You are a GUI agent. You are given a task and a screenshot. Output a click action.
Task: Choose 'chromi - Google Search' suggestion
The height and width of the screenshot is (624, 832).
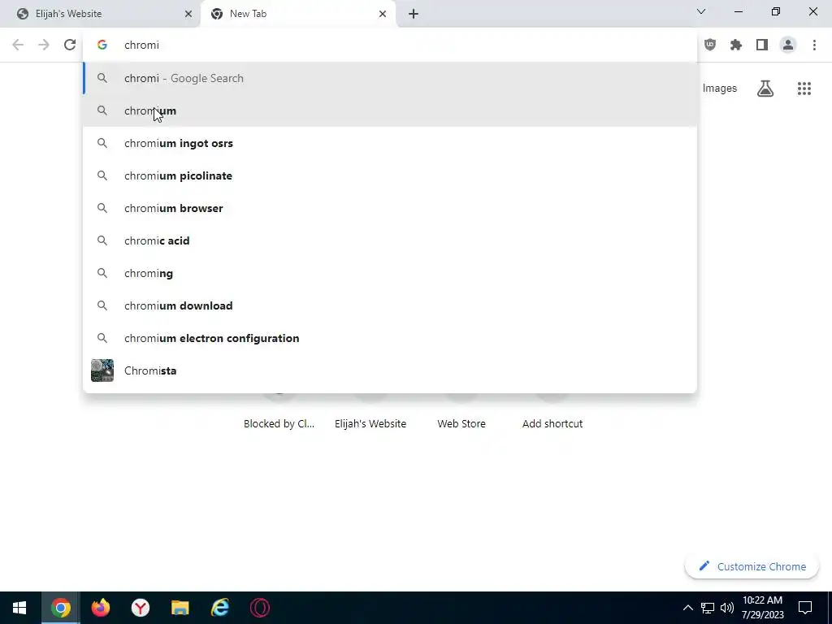[x=390, y=79]
